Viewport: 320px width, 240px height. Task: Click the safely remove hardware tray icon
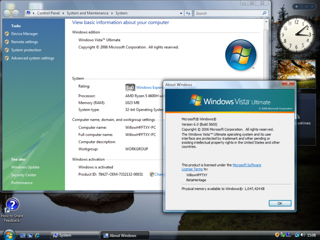tap(283, 235)
